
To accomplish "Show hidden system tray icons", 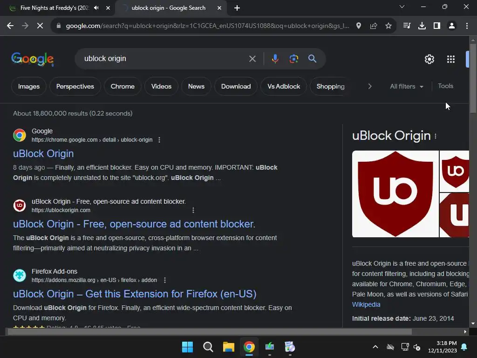I will [375, 347].
